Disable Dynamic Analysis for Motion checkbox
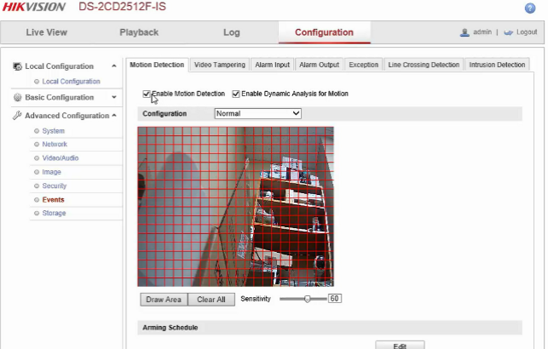 [x=236, y=94]
